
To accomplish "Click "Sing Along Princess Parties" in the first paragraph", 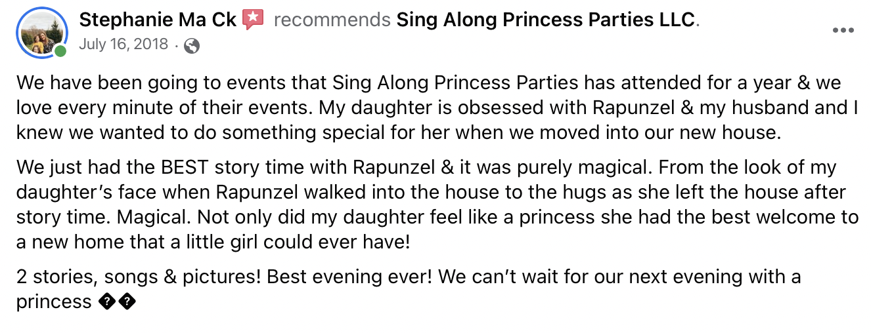I will (456, 84).
